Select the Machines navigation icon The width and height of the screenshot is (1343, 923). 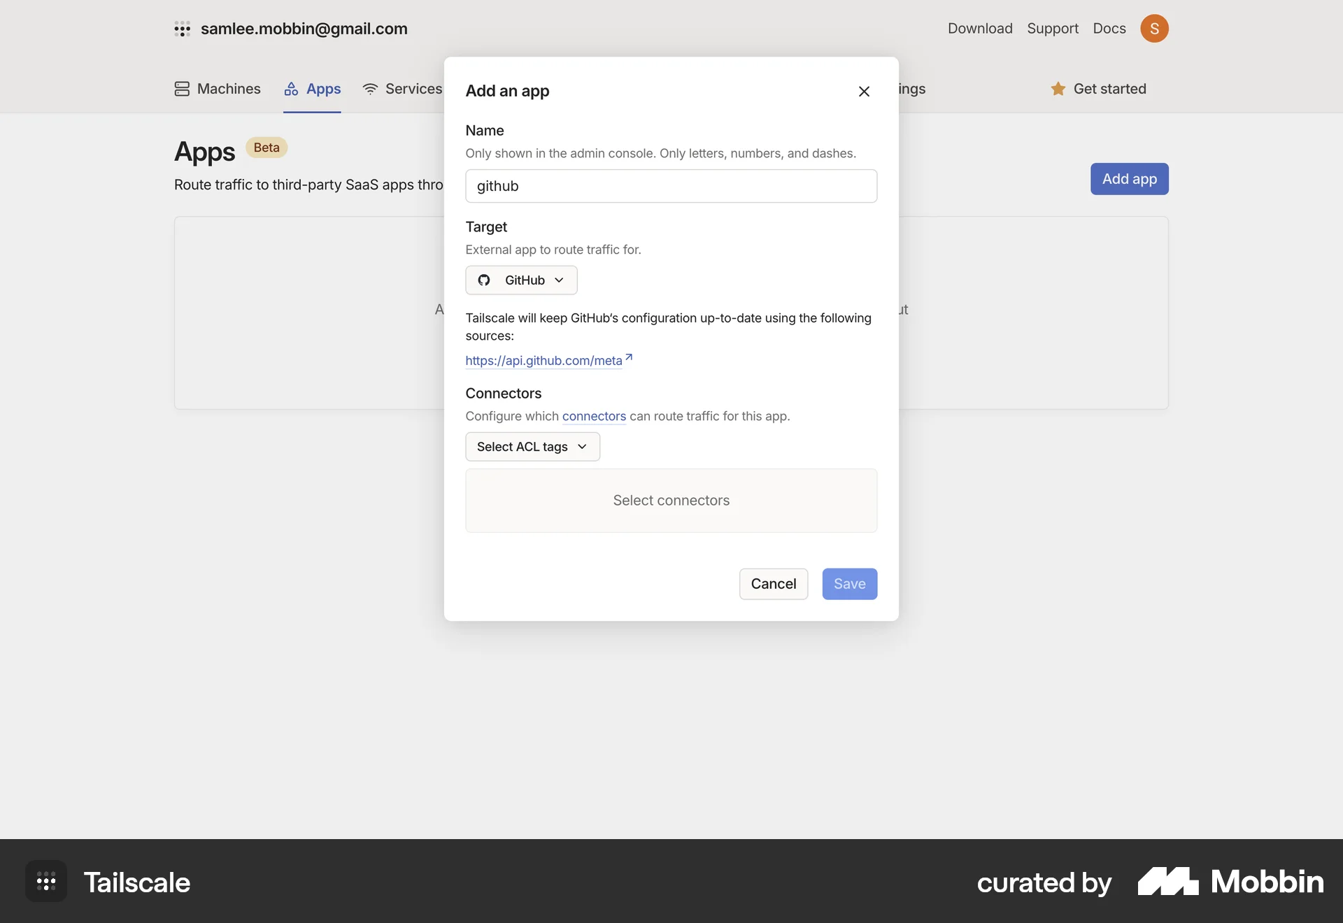tap(182, 89)
